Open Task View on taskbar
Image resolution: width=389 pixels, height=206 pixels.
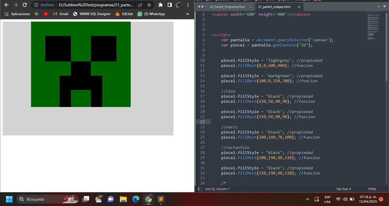click(x=86, y=199)
